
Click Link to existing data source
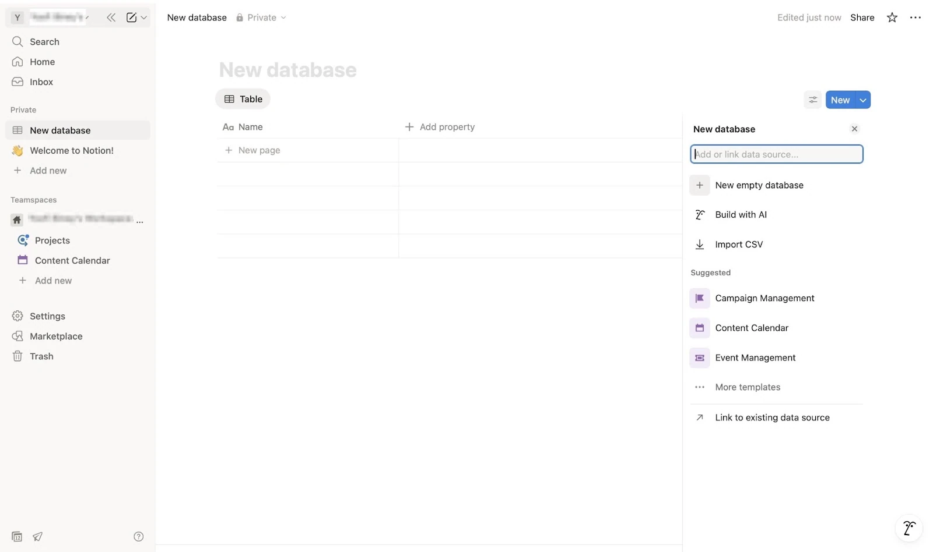coord(776,417)
